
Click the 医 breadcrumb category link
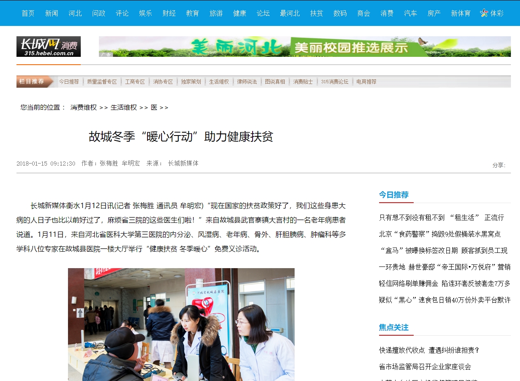pyautogui.click(x=154, y=108)
